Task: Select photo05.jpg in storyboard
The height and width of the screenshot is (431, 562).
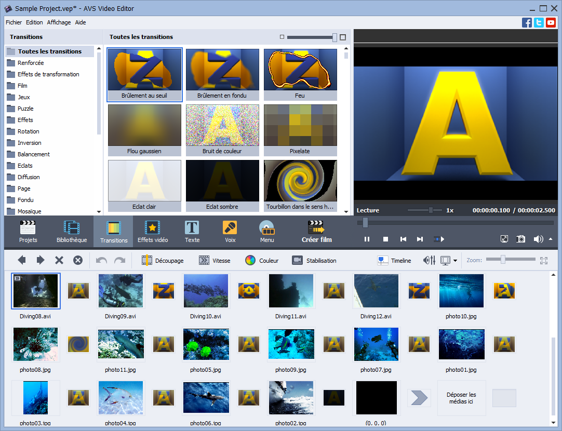Action: [206, 344]
